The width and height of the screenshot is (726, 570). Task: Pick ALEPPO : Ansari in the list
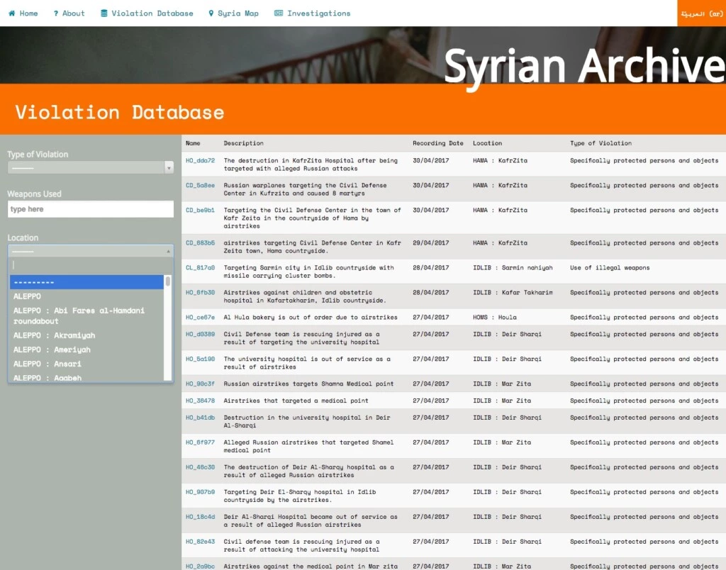47,364
